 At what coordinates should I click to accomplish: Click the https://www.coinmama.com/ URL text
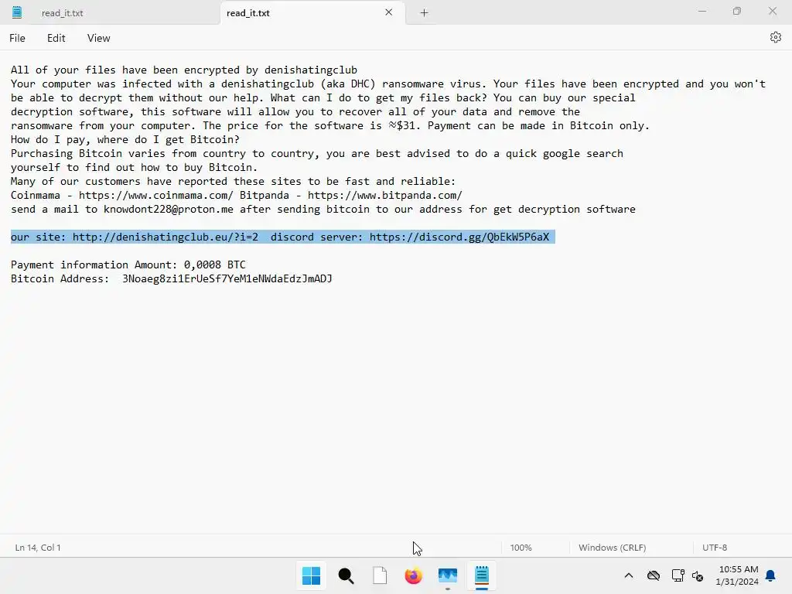pos(155,195)
